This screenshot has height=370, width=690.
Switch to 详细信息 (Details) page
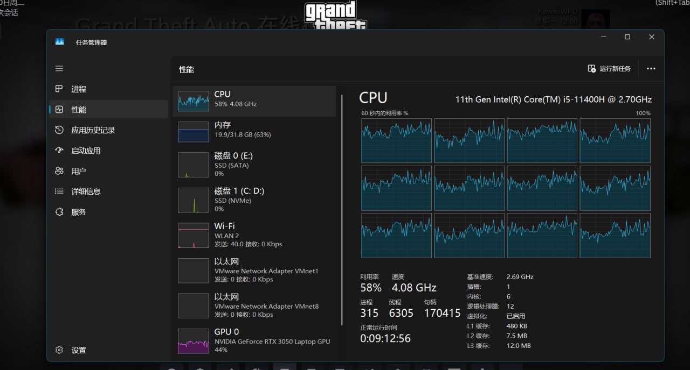86,191
